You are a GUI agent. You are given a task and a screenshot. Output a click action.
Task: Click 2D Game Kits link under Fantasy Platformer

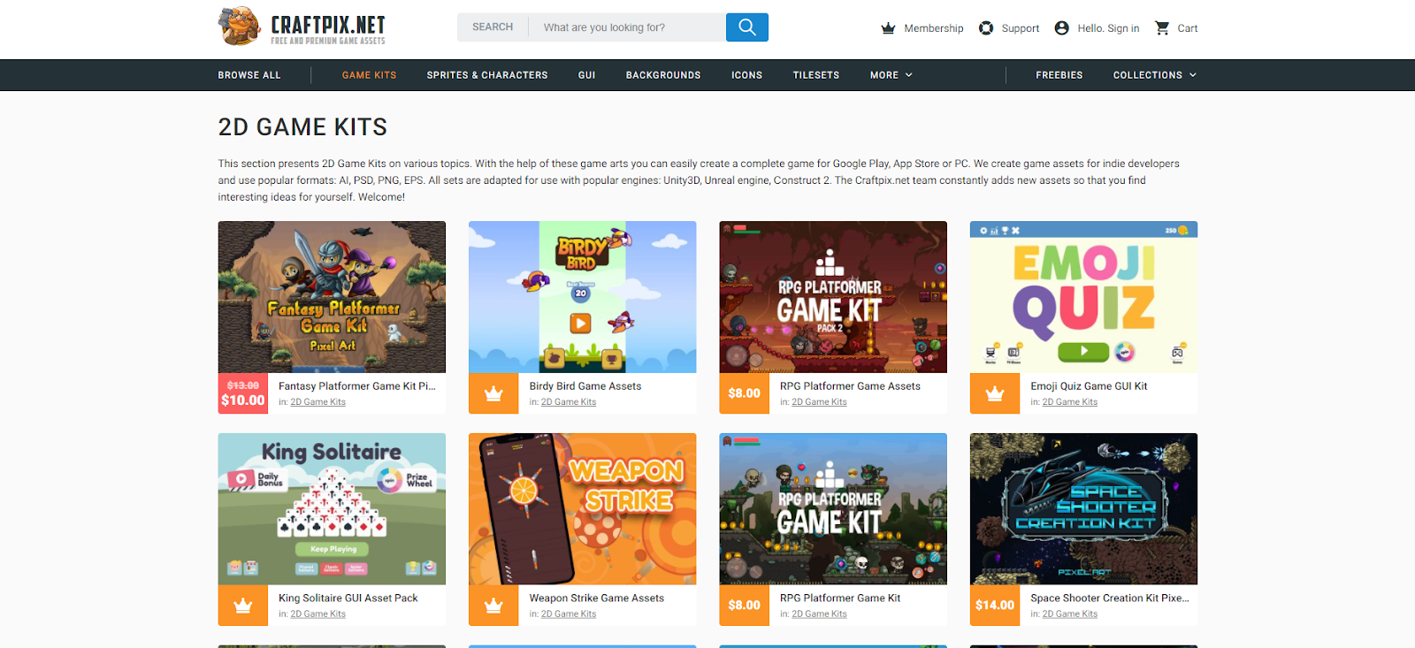317,402
